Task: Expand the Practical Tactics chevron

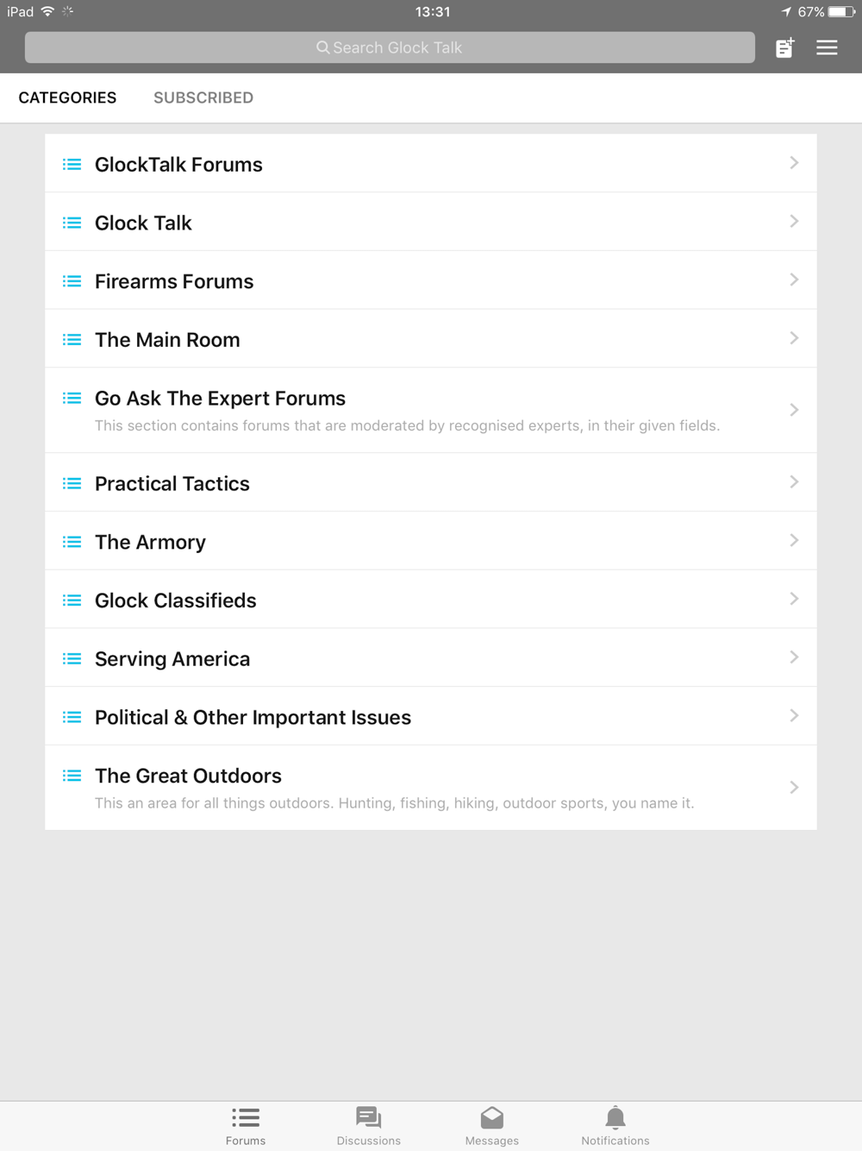Action: coord(794,482)
